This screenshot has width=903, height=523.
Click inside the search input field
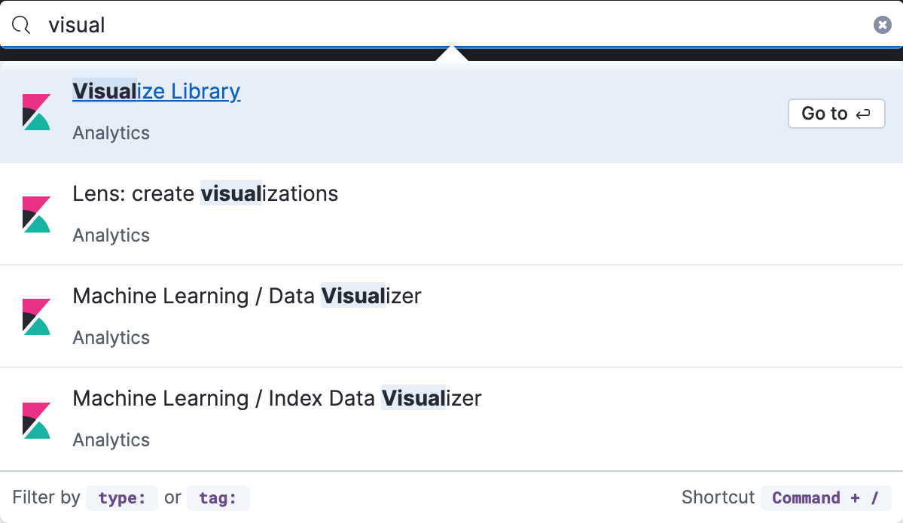[301, 25]
